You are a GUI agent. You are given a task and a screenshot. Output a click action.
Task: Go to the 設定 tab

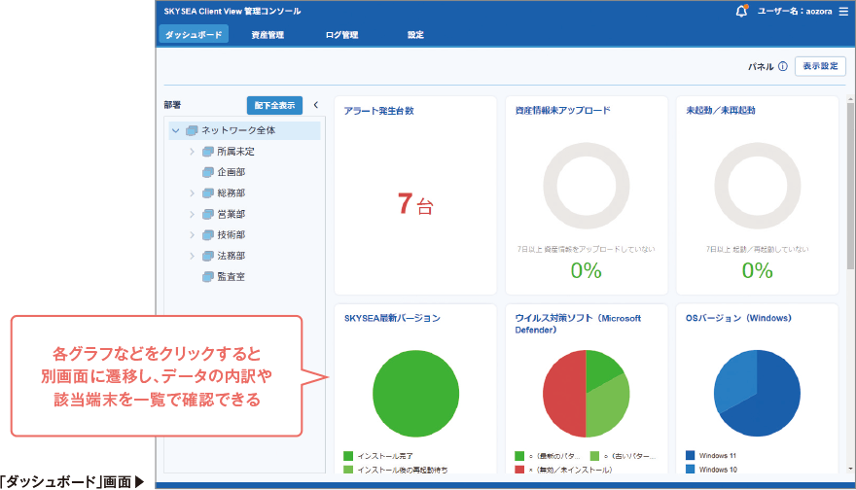[x=415, y=35]
